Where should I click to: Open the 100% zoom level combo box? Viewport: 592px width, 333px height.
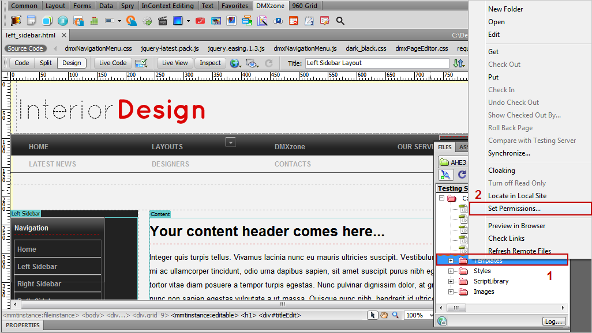click(x=418, y=315)
